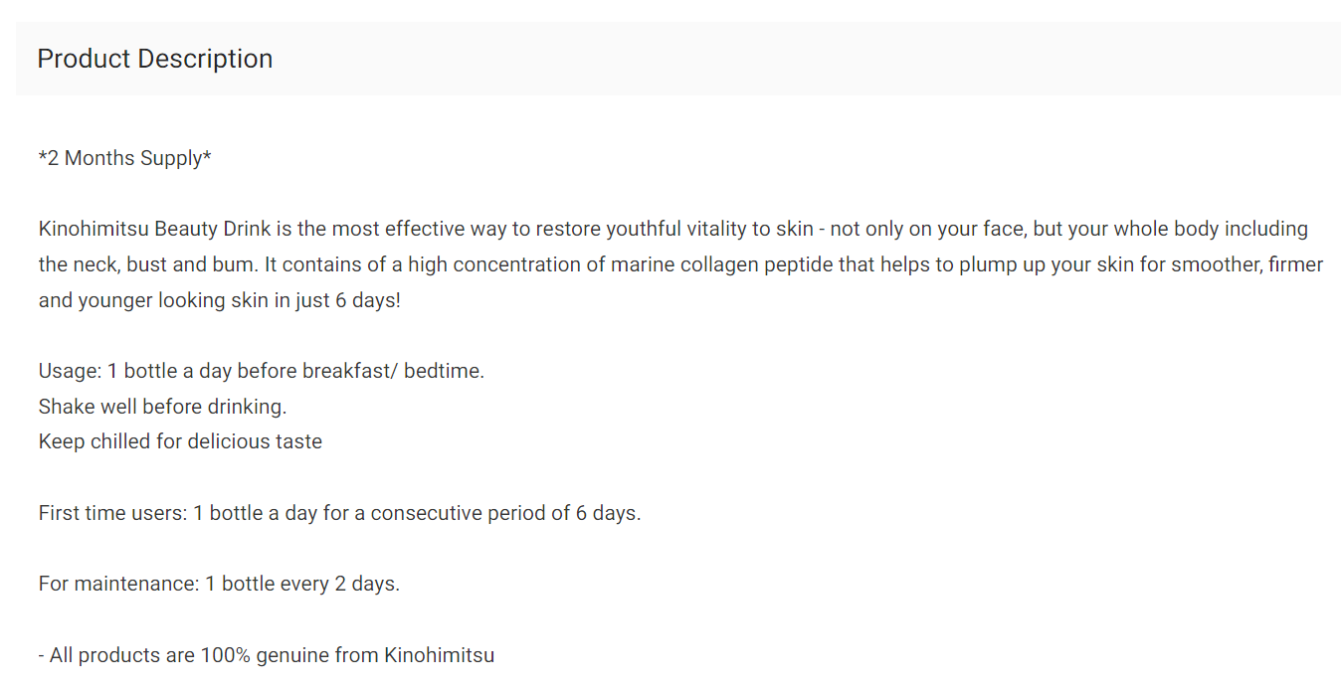Screen dimensions: 1341x687
Task: Click "1 bottle every 2 days" text
Action: click(x=302, y=584)
